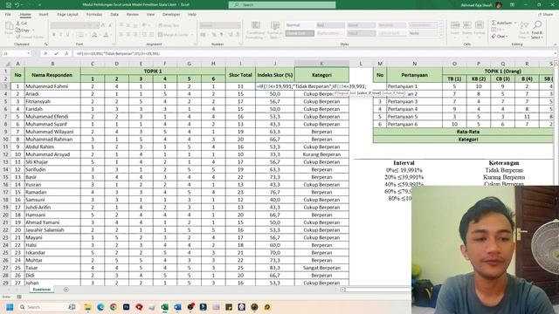Confirm formula with the checkmark button
Screen dimensions: 559x314
[x=56, y=53]
